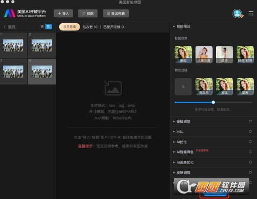Click the 智能效果 heading
Screen dimensions: 257x199
click(181, 38)
